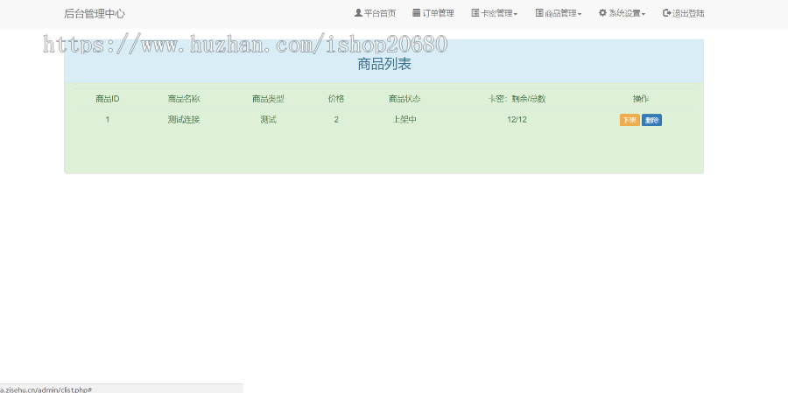This screenshot has width=788, height=393.
Task: Click the calendar icon beside 订单管理
Action: click(x=416, y=13)
